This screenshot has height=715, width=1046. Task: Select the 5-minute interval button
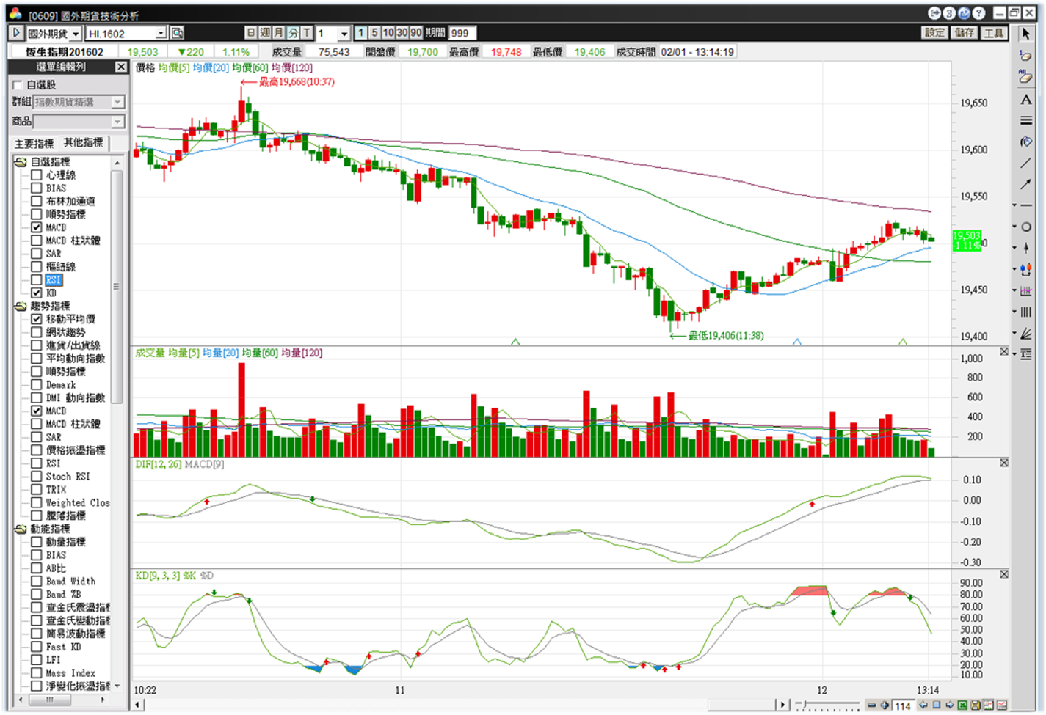(x=374, y=33)
